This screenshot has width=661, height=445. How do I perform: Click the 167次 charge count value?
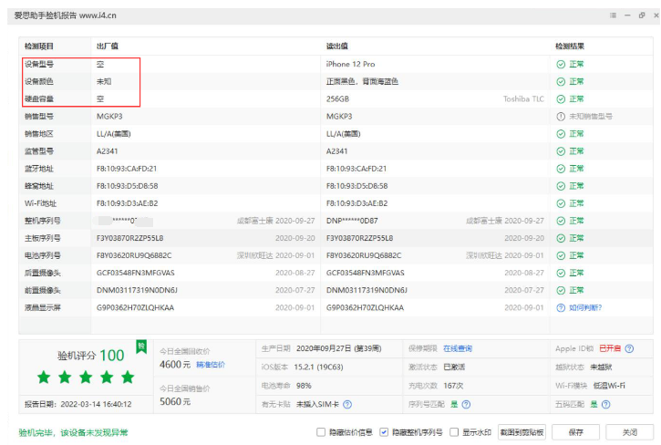coord(453,386)
